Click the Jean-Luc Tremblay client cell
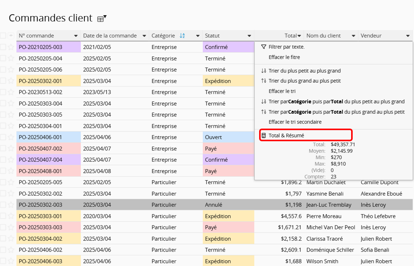This screenshot has width=414, height=266. click(x=329, y=205)
